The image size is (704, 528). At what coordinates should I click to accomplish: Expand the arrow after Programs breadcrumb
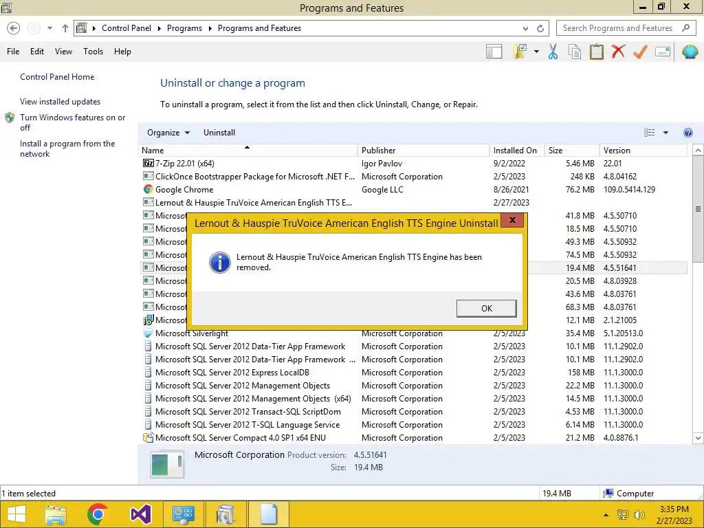pyautogui.click(x=210, y=28)
